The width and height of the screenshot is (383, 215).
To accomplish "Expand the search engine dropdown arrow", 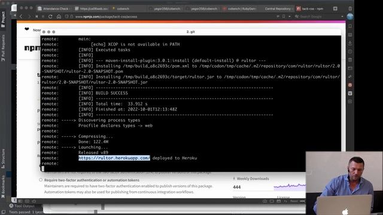I will coord(342,17).
